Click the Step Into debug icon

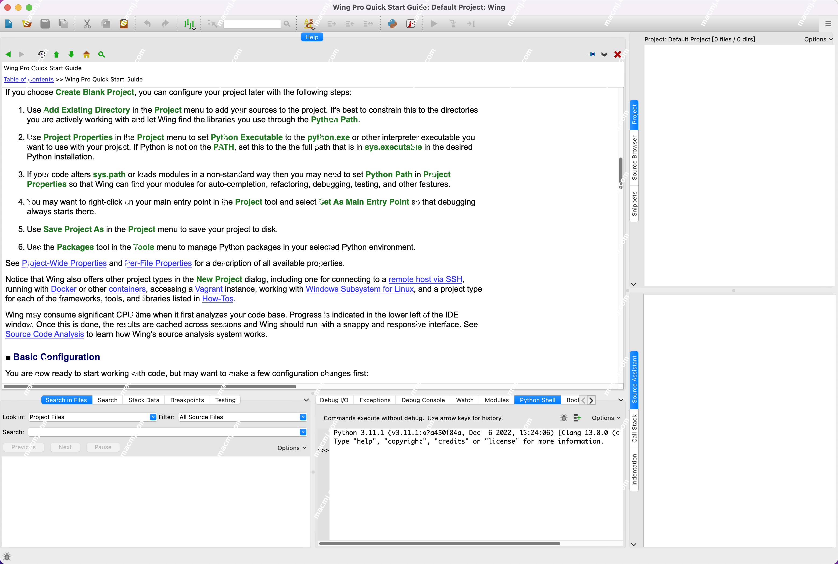click(x=453, y=24)
